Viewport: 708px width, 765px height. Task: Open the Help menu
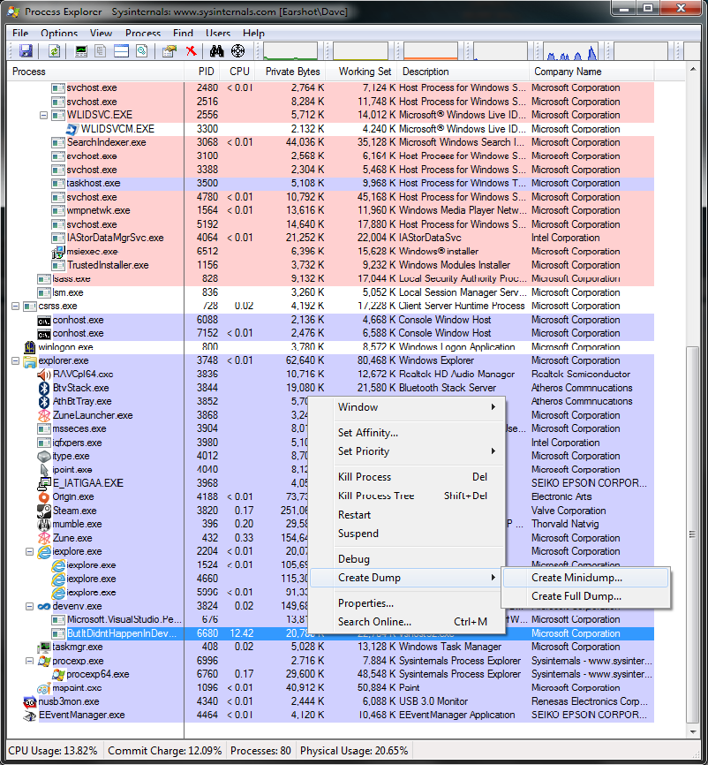tap(253, 34)
